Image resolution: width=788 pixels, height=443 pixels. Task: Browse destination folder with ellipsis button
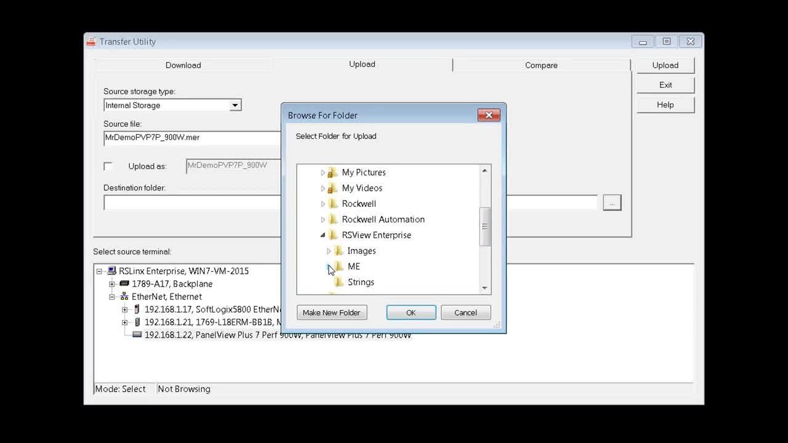[x=612, y=202]
